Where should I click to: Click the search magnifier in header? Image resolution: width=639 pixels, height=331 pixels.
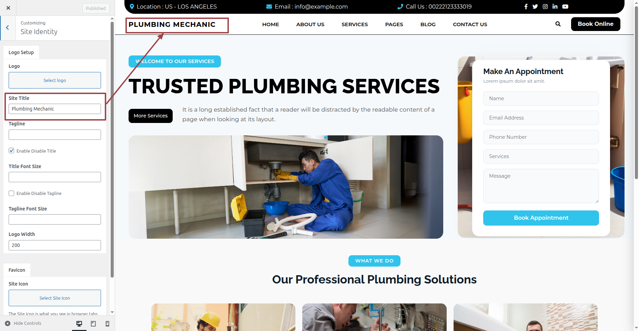pos(558,24)
